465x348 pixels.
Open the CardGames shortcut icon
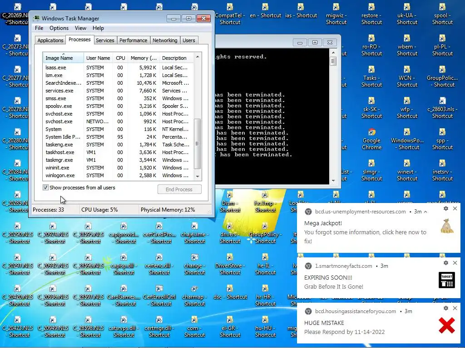pos(124,295)
